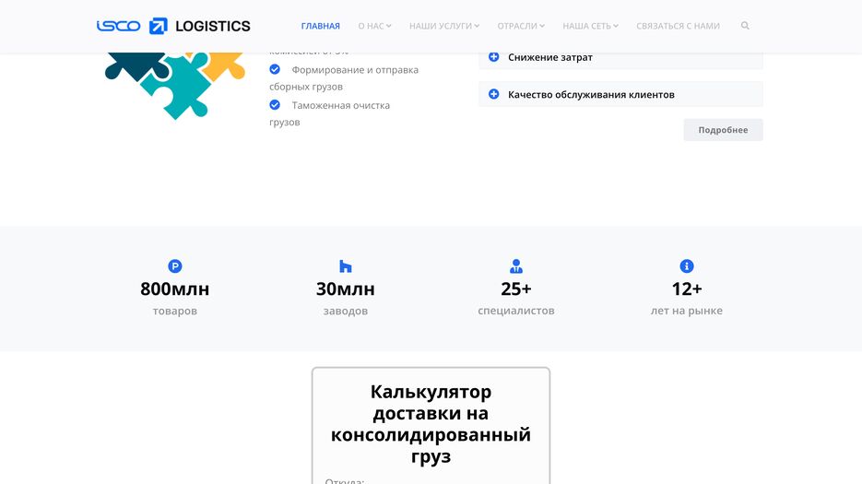Click the ruble icon above 800млн
This screenshot has height=484, width=862.
175,266
